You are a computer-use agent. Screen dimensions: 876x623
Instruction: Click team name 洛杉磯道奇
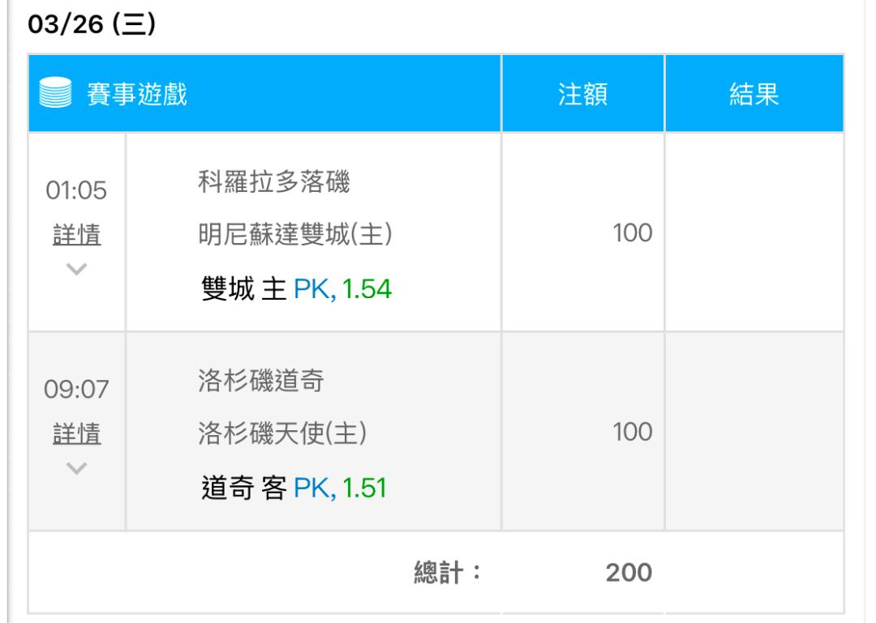[261, 382]
